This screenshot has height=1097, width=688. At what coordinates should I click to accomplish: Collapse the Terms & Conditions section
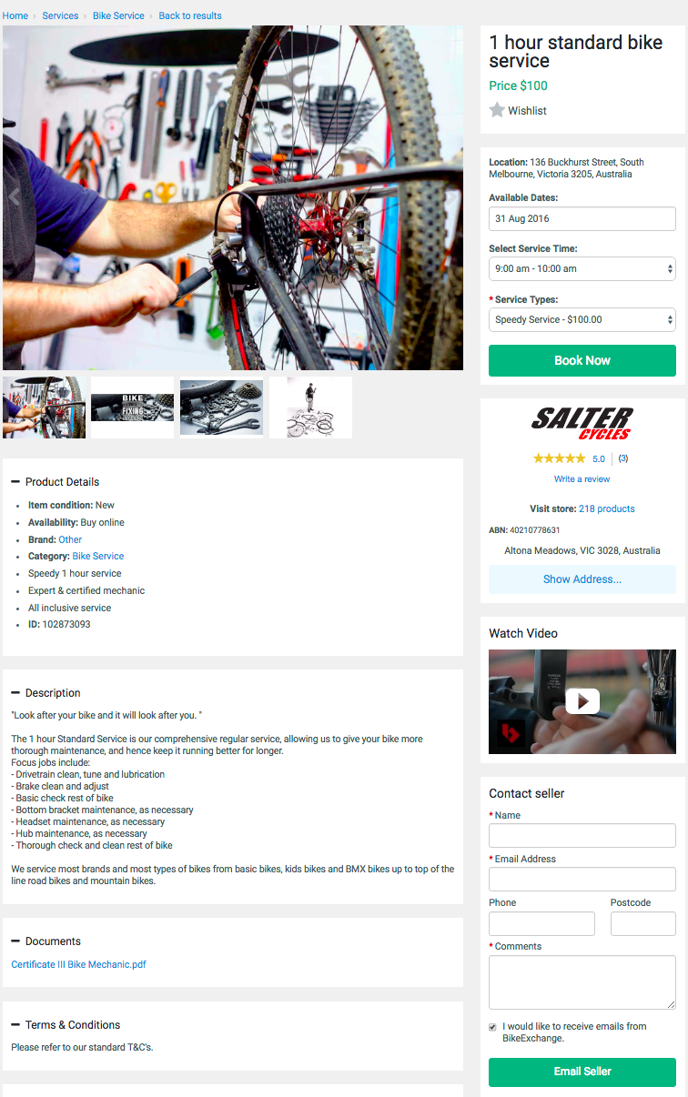pos(15,1025)
